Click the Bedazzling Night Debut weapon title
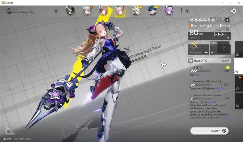 tap(210, 26)
